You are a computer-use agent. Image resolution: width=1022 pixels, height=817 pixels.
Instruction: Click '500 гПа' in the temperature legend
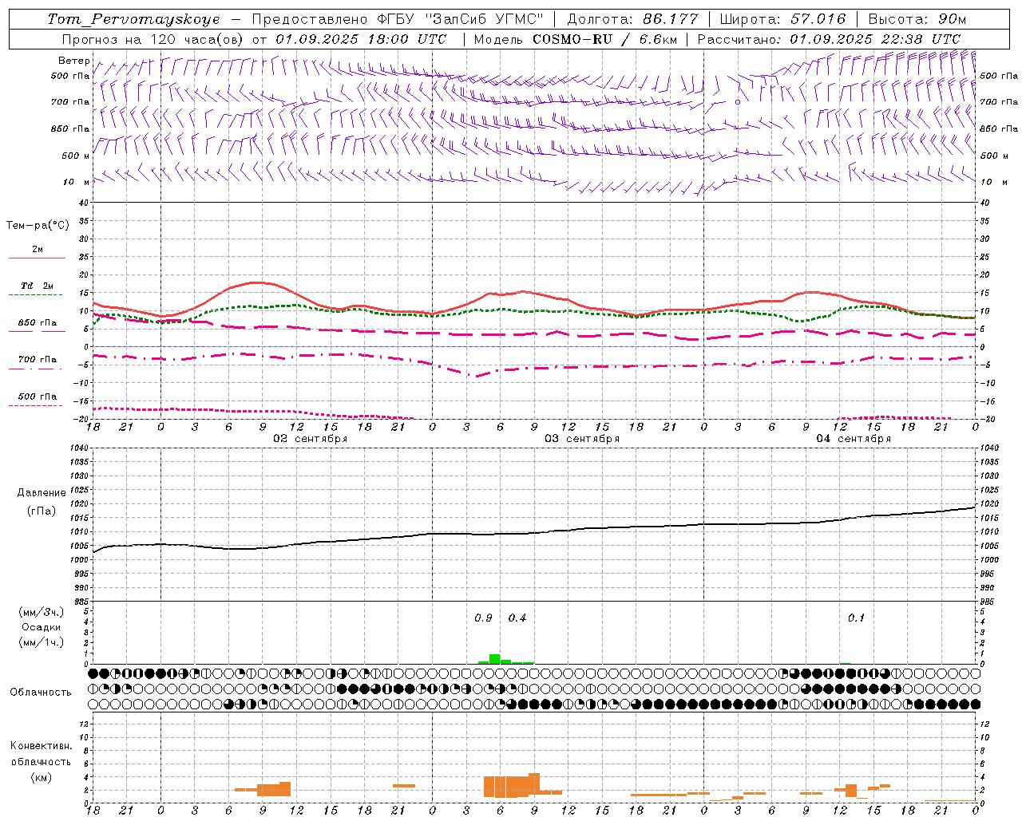38,397
